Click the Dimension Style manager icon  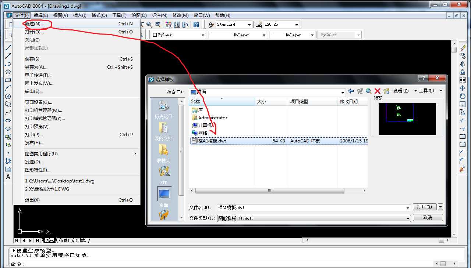click(x=259, y=25)
